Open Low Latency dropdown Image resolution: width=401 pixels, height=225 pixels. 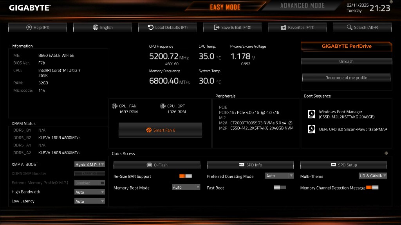pyautogui.click(x=90, y=201)
